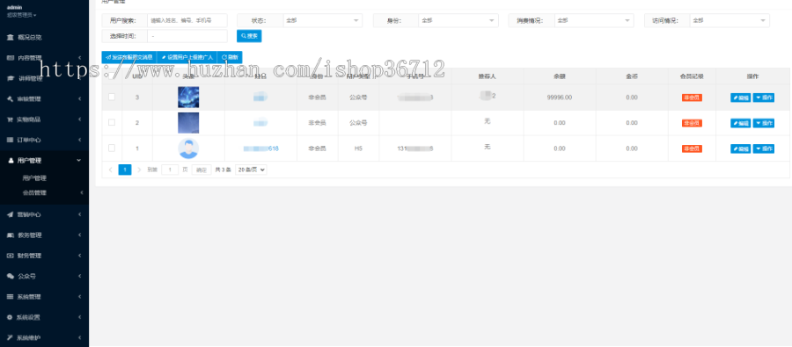The image size is (792, 347).
Task: Click 编辑 button for UID 3 row
Action: click(740, 98)
